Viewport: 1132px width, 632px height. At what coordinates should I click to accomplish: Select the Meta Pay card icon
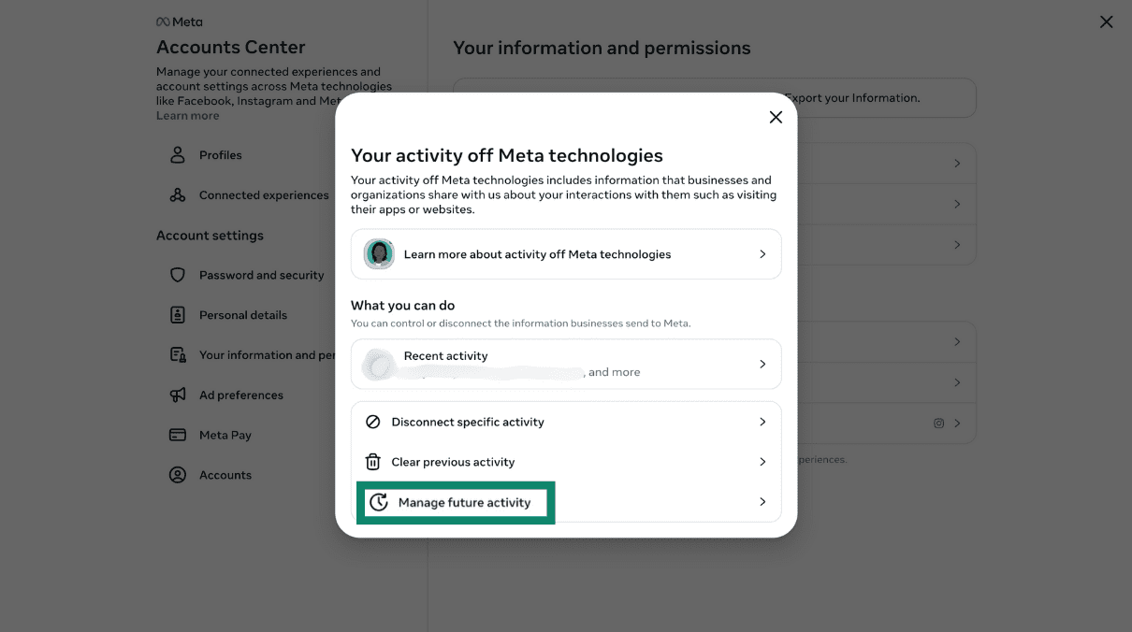178,435
